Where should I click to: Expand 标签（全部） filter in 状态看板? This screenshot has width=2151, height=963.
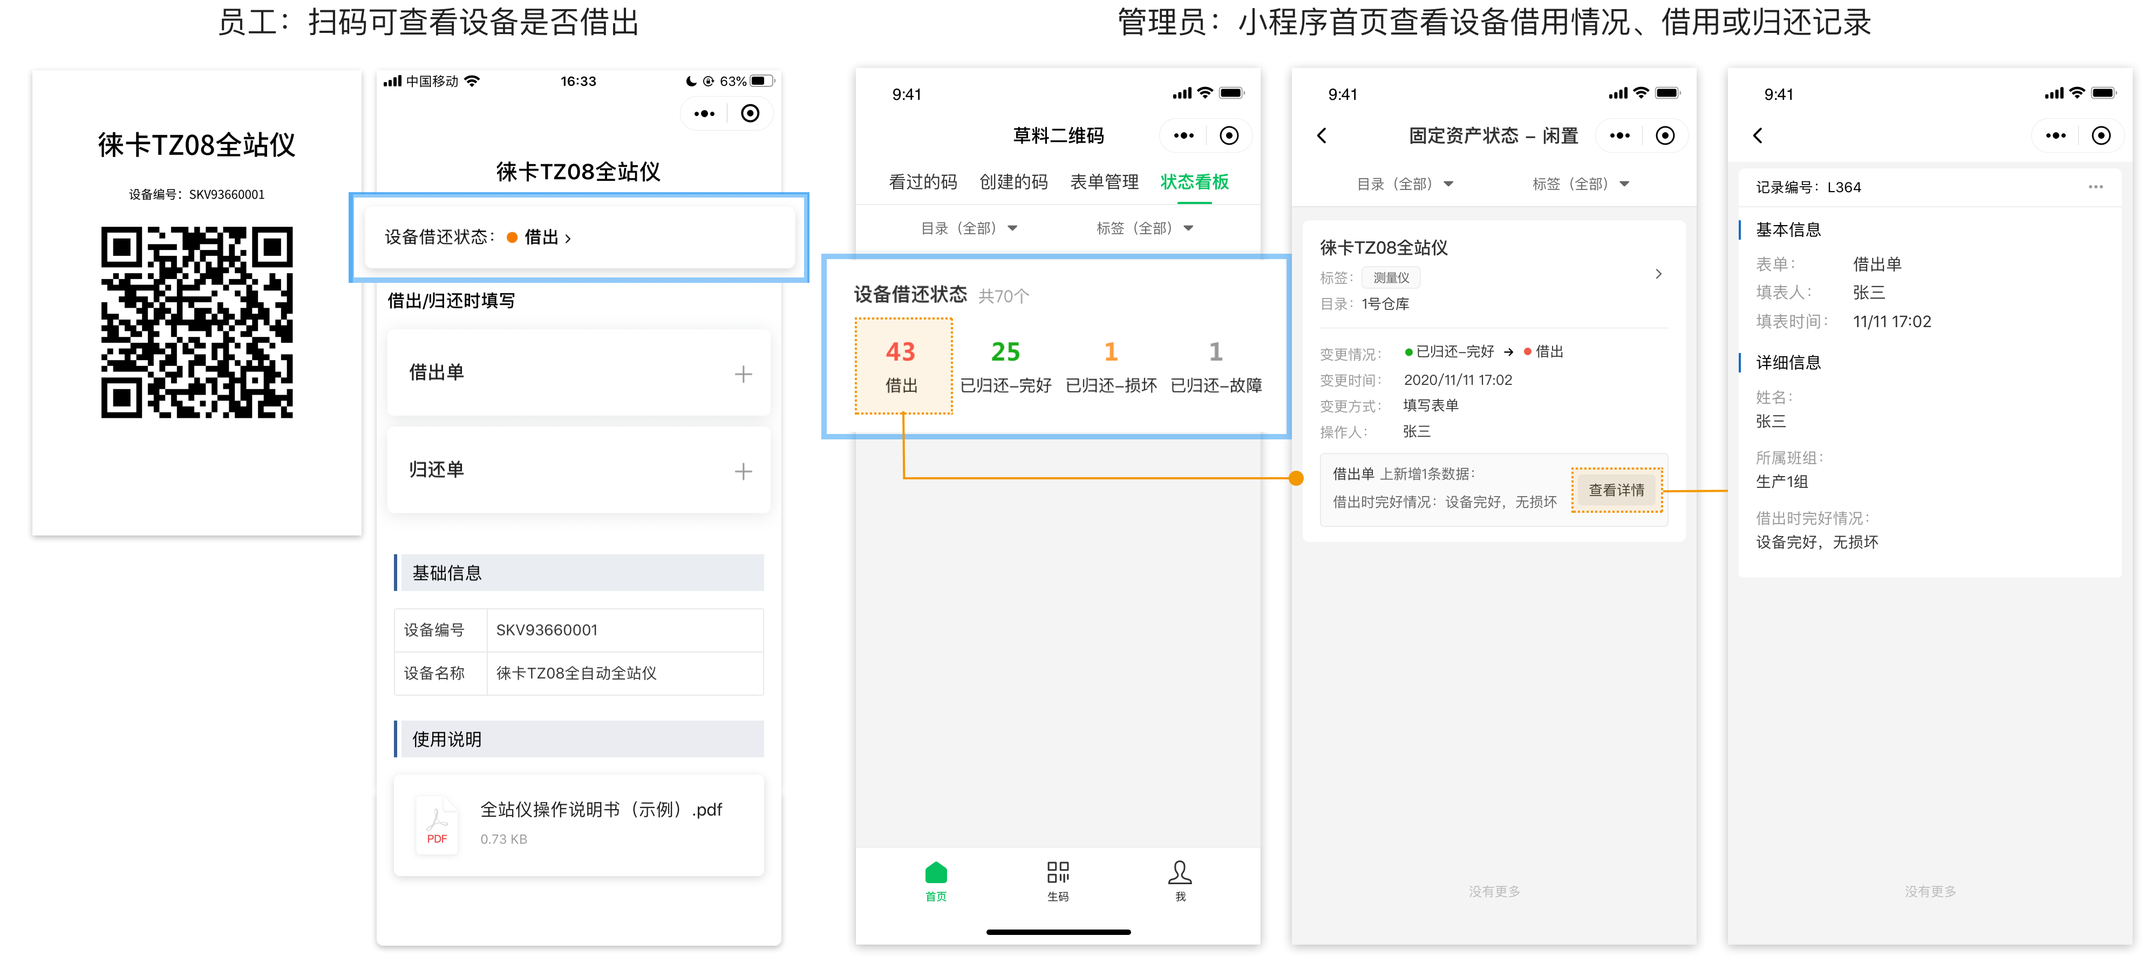(1145, 228)
